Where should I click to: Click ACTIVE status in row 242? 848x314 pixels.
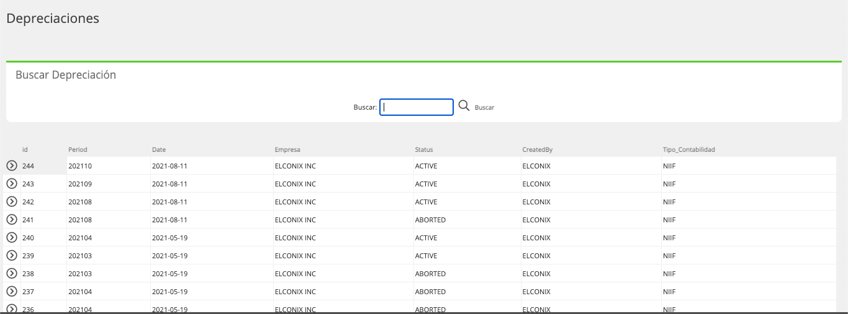(x=426, y=202)
